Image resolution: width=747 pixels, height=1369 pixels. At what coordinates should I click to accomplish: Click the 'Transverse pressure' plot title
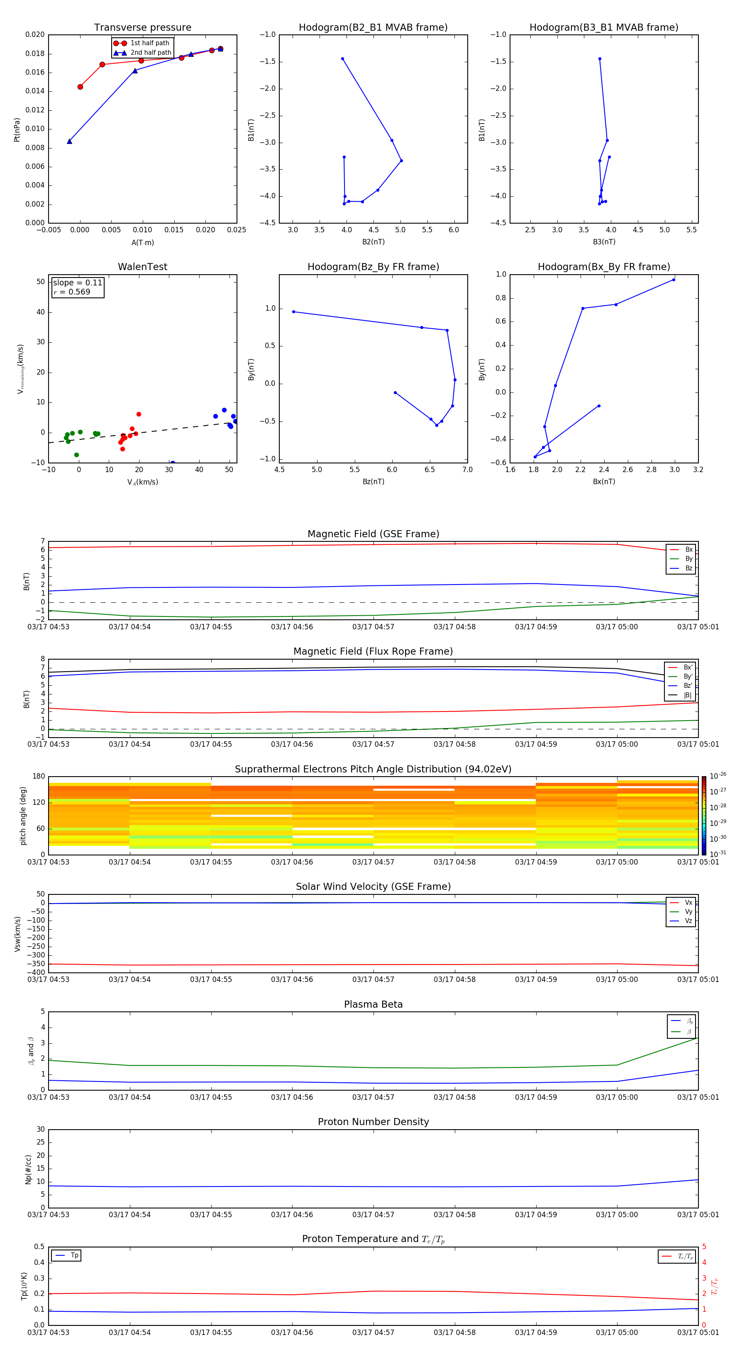coord(142,27)
